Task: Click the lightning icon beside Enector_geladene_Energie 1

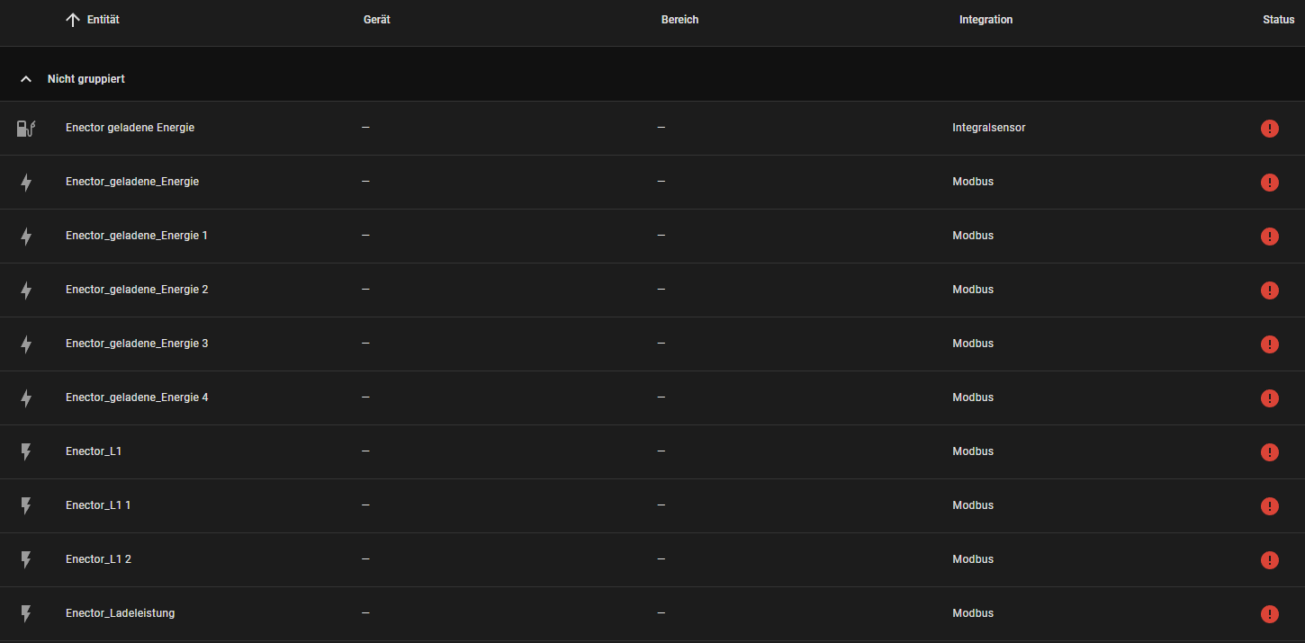Action: click(x=26, y=237)
